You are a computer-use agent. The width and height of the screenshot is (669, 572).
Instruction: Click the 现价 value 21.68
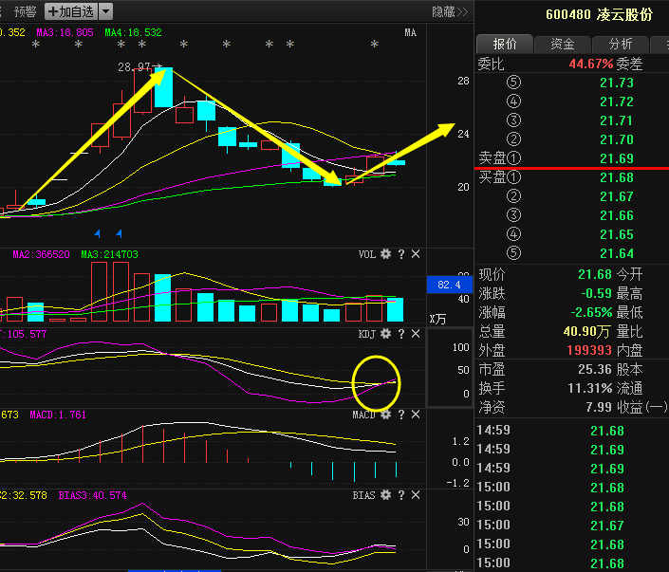(x=595, y=274)
